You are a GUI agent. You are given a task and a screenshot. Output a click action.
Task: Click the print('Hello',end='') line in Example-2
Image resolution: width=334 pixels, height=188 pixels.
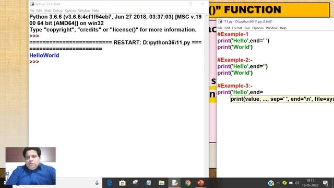[242, 66]
